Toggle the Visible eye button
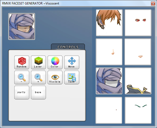Image resolution: width=157 pixels, height=128 pixels. point(55,77)
